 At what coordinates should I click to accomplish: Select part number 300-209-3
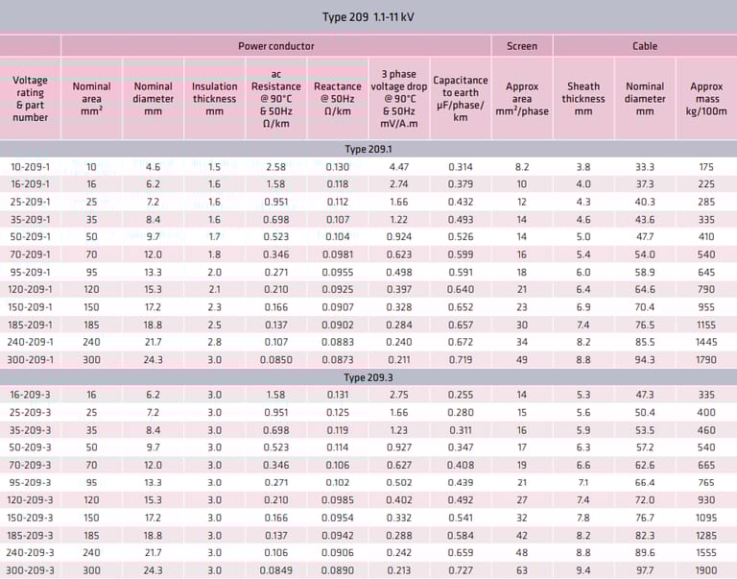[x=31, y=569]
